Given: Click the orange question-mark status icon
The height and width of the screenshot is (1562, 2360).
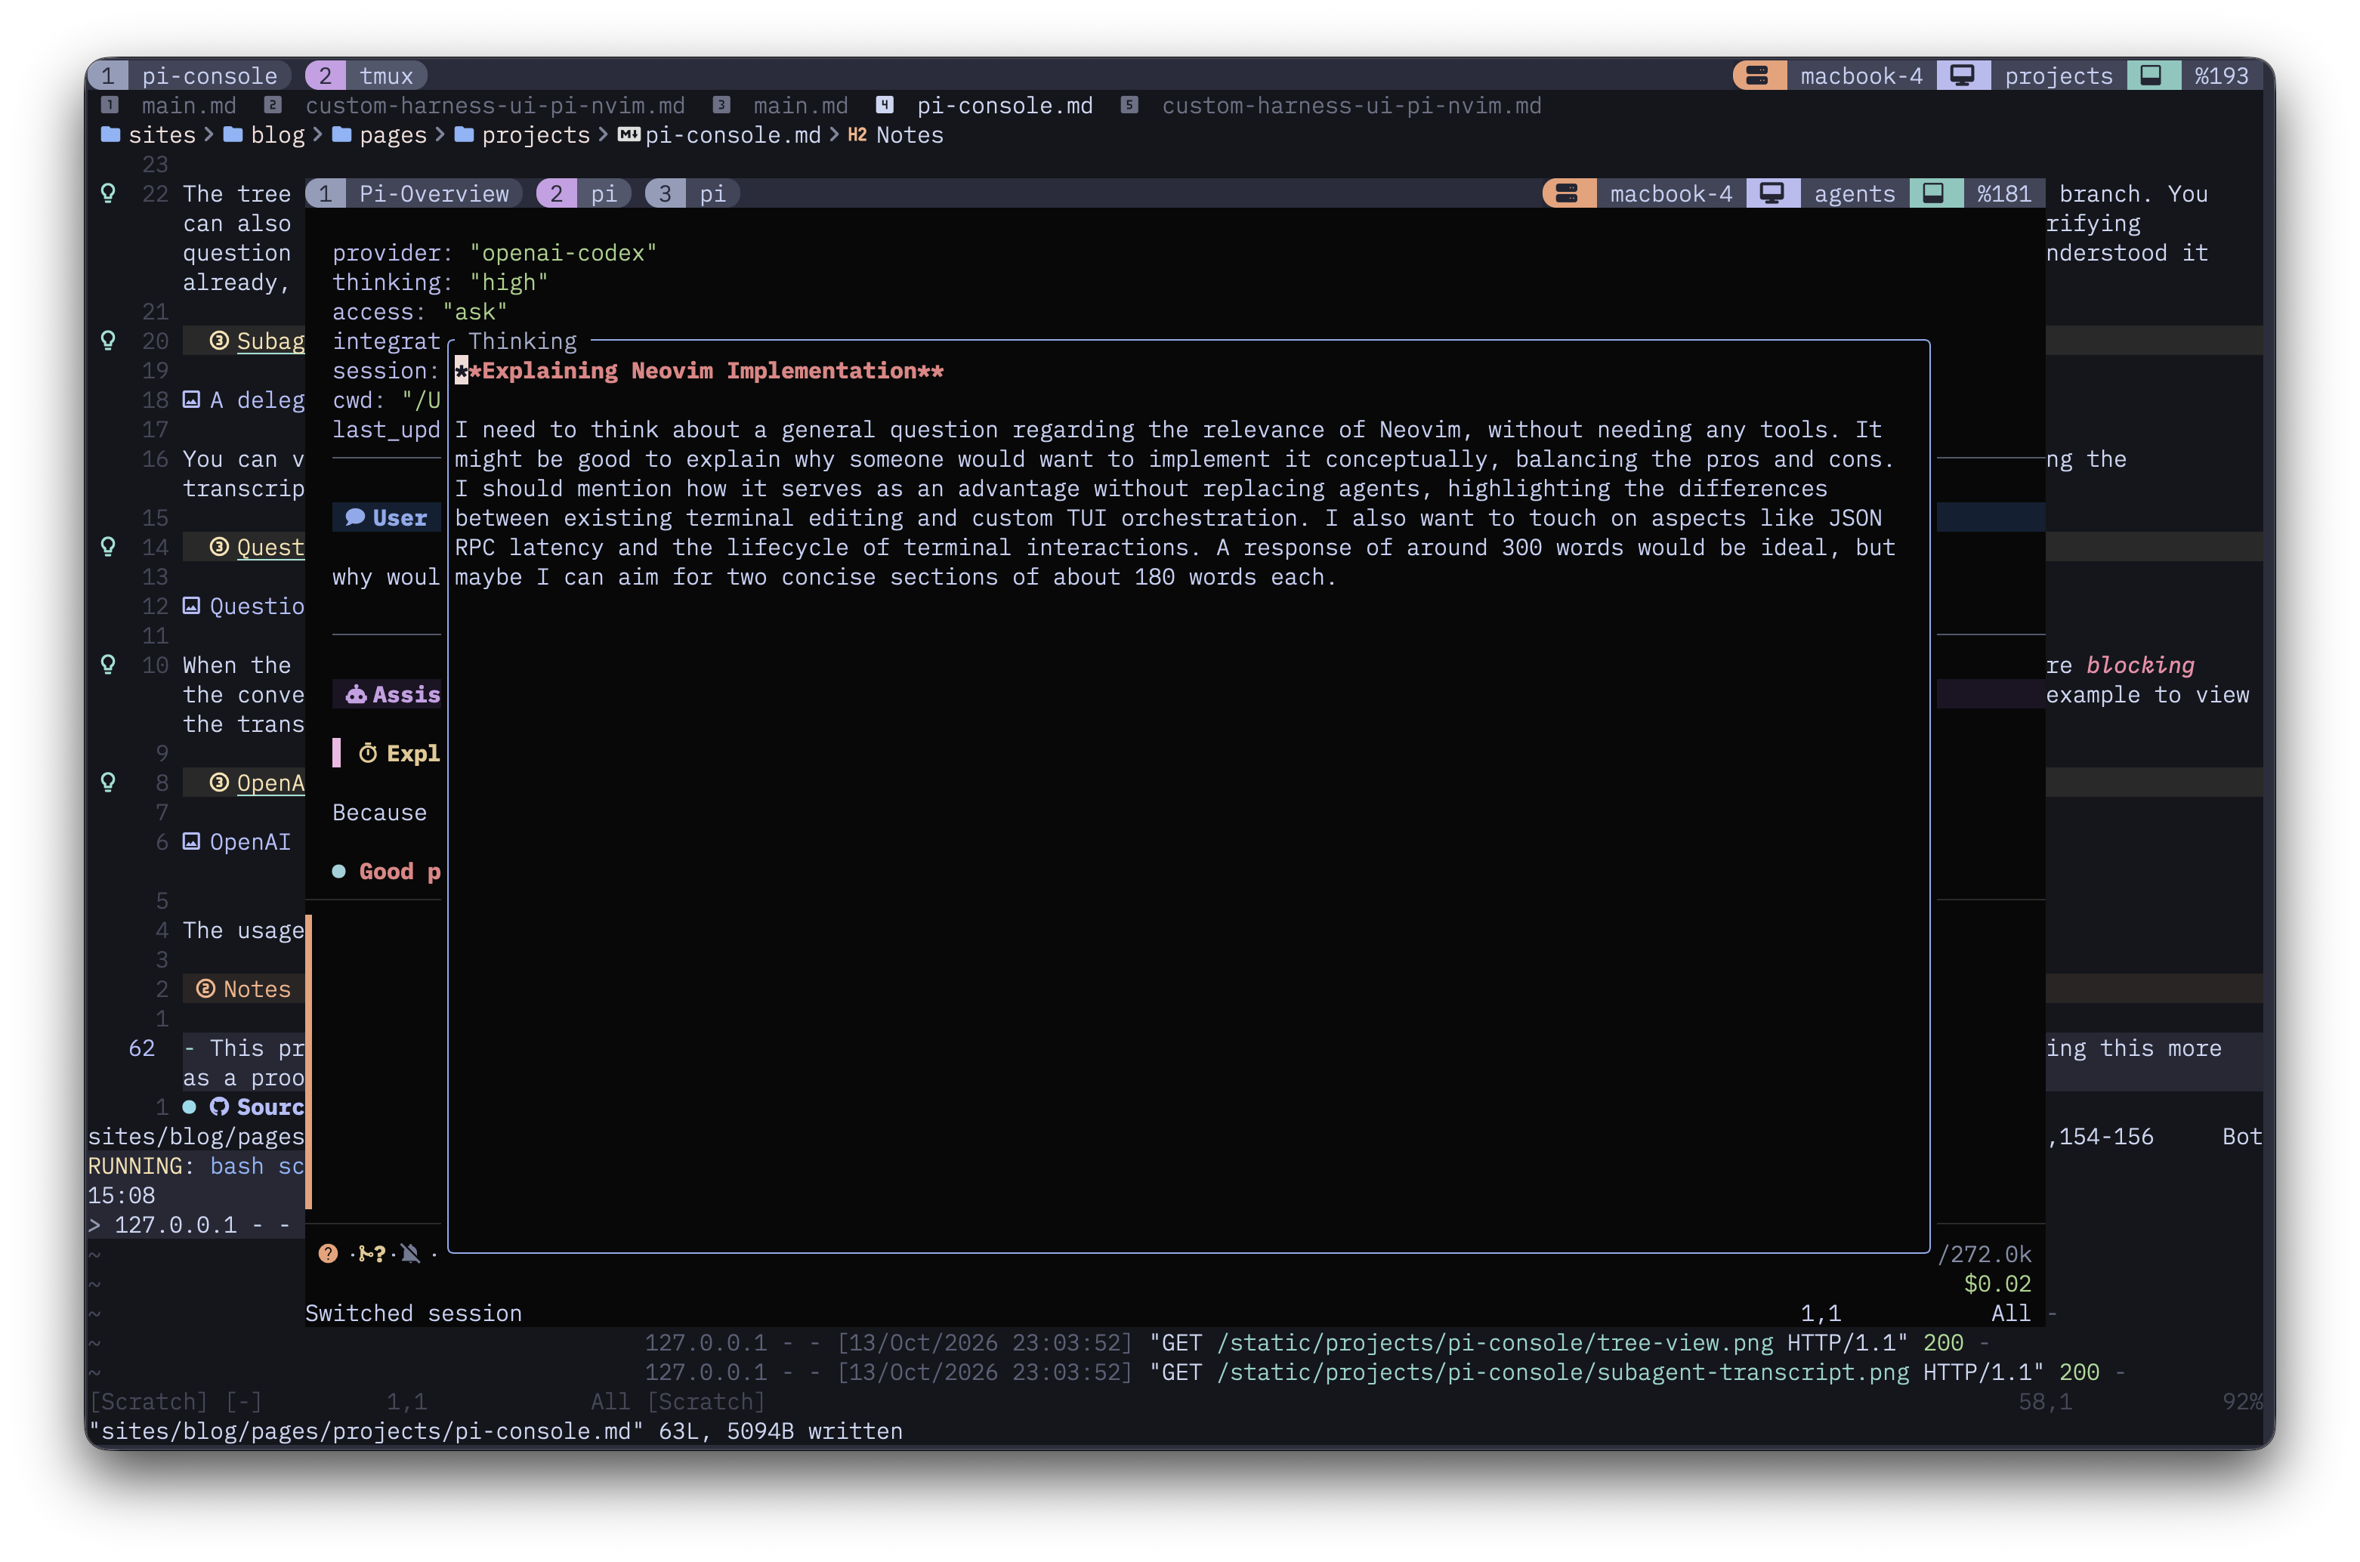Looking at the screenshot, I should coord(328,1253).
